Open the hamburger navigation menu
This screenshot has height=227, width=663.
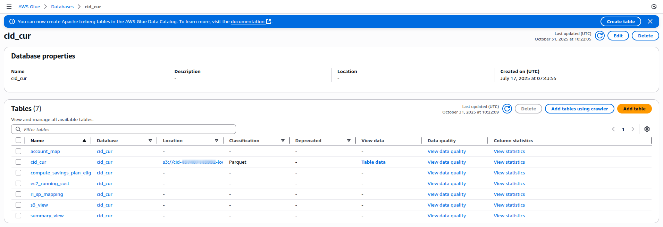[x=9, y=7]
